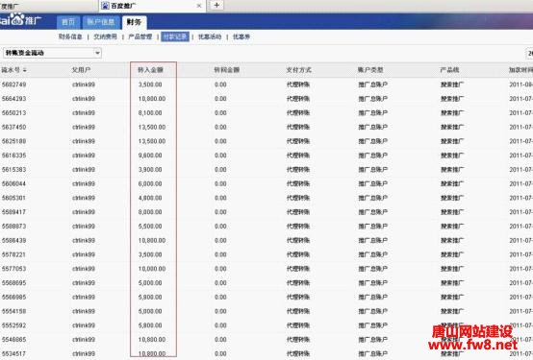Click the 账户类型 column header
The height and width of the screenshot is (360, 533).
370,70
